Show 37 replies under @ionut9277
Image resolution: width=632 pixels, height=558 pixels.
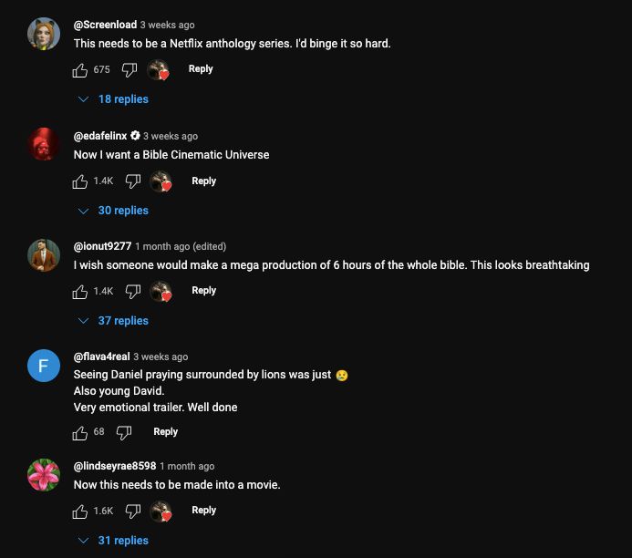click(114, 321)
